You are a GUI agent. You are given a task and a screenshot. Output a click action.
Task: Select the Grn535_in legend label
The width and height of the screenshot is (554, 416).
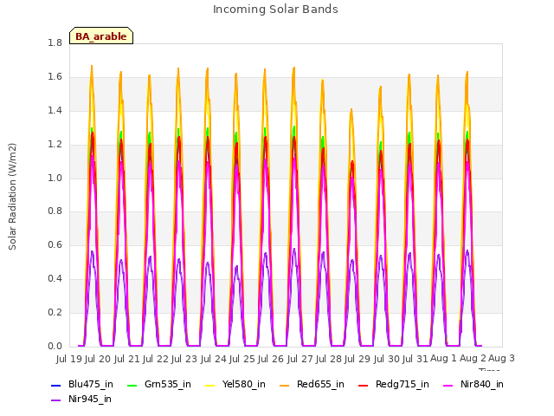167,384
